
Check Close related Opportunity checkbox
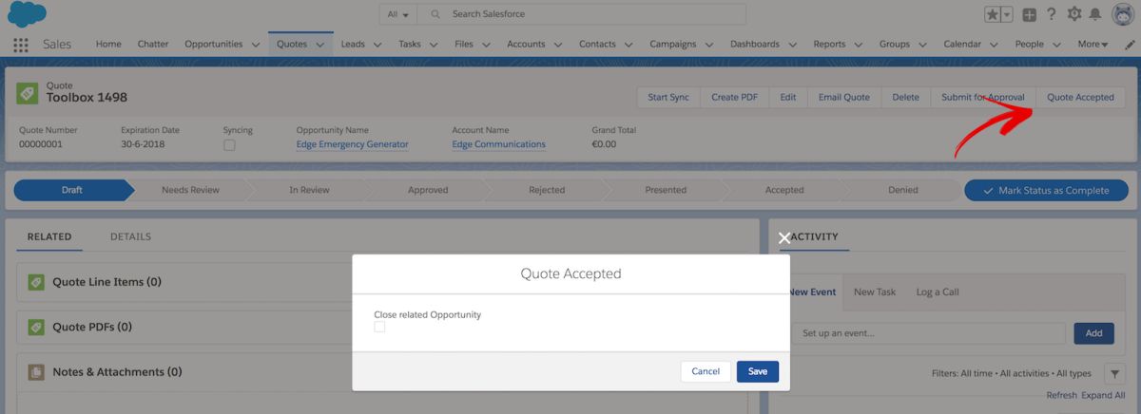click(379, 327)
